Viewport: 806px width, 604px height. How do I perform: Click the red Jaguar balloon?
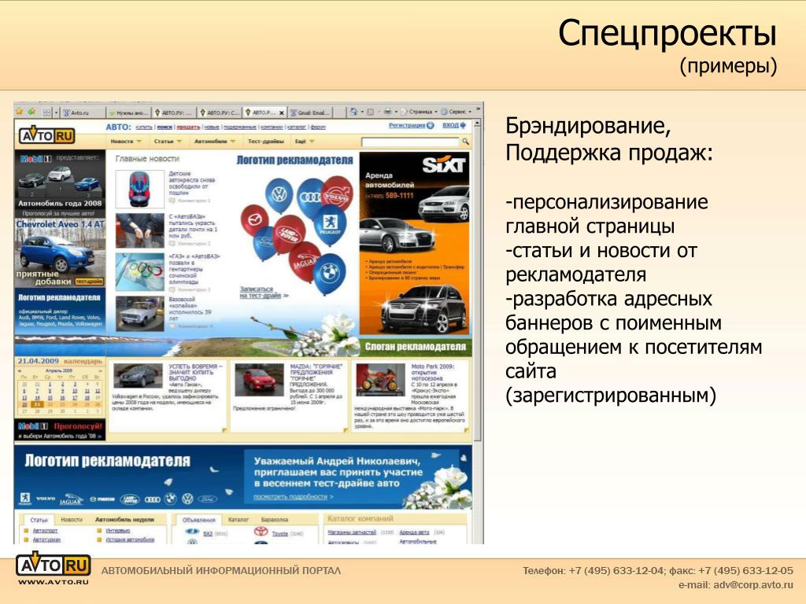[x=304, y=261]
